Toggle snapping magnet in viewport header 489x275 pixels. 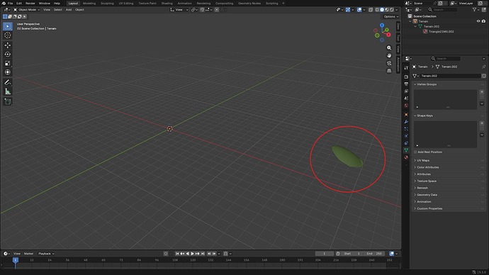coord(202,10)
